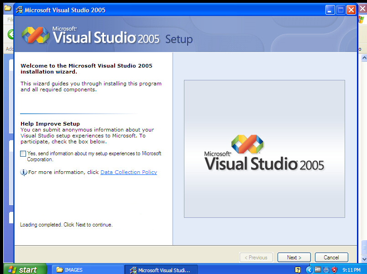Click the green Back button in the background window
The width and height of the screenshot is (367, 274).
(11, 34)
